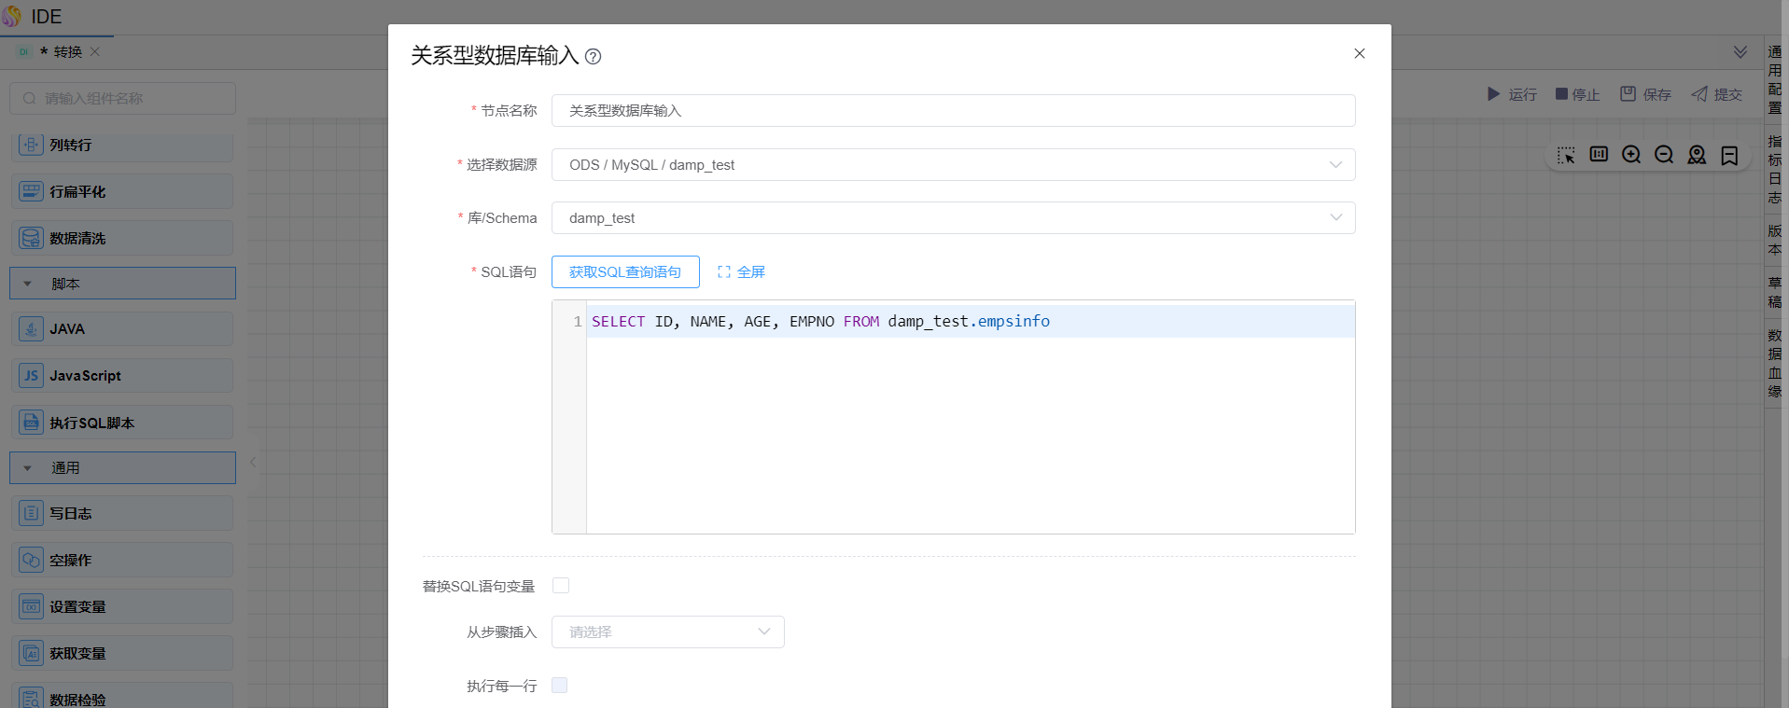Image resolution: width=1789 pixels, height=708 pixels.
Task: Click the 节点名称 input field
Action: click(x=953, y=111)
